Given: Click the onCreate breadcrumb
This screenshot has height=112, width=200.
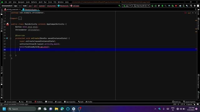Looking at the screenshot, I should click(75, 6).
